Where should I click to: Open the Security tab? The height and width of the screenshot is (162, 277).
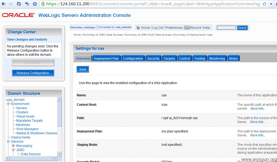[x=153, y=59]
